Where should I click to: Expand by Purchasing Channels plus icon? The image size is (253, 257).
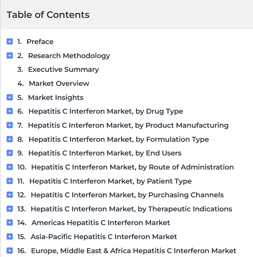point(10,195)
